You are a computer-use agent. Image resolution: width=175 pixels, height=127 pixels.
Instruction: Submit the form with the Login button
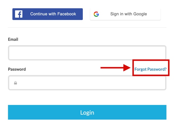point(87,112)
